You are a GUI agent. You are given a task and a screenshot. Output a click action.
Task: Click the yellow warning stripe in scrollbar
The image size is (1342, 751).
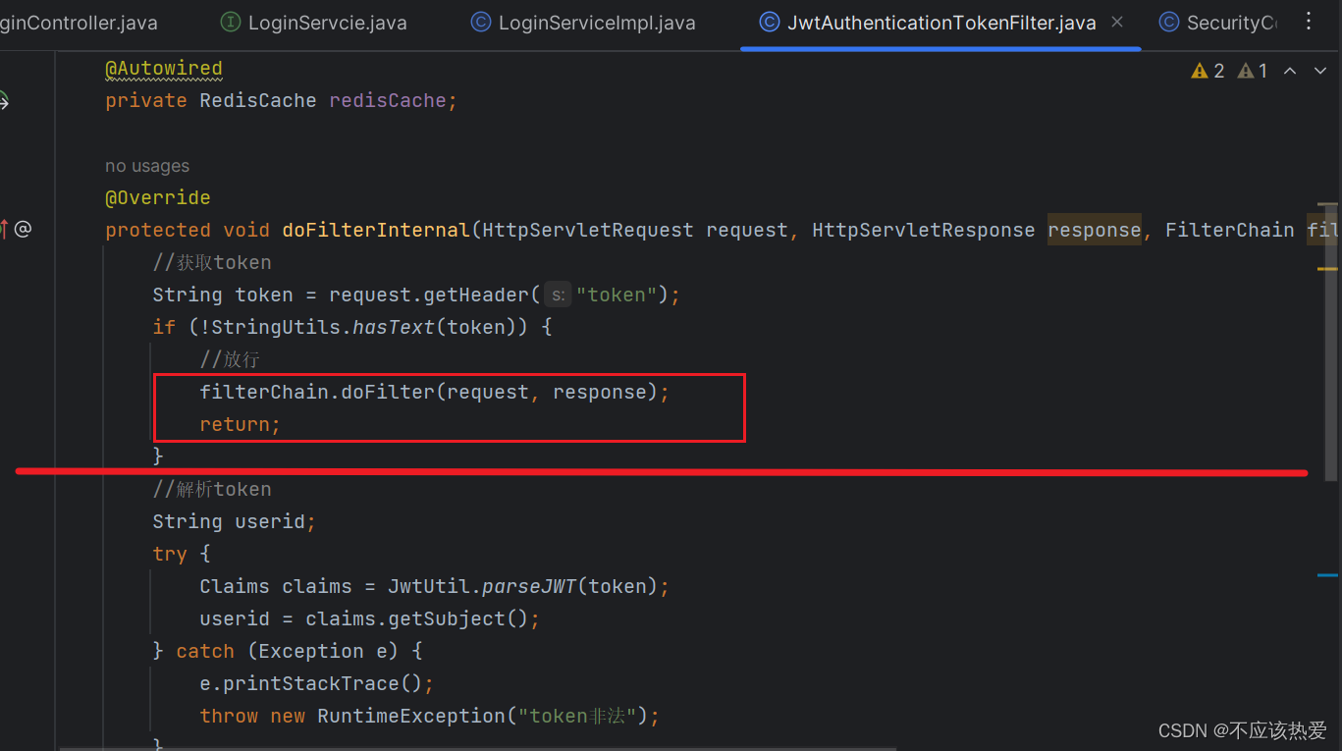pyautogui.click(x=1327, y=268)
